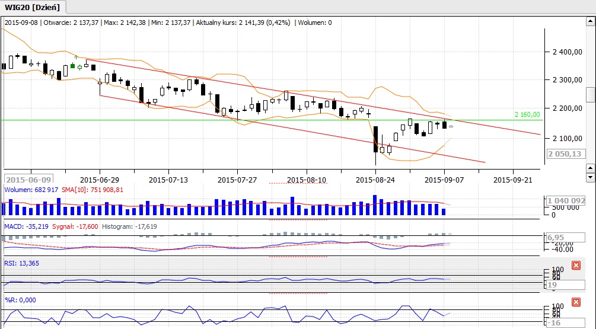This screenshot has width=596, height=329.
Task: Click the 1 040 092 volume value box
Action: [566, 200]
